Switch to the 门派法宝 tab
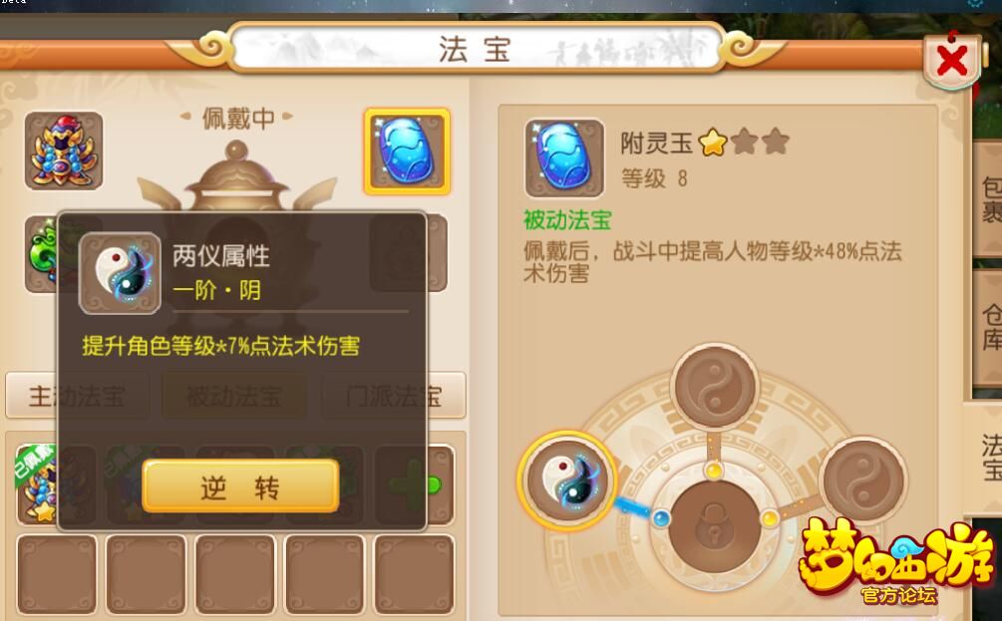Viewport: 1002px width, 621px height. click(394, 396)
